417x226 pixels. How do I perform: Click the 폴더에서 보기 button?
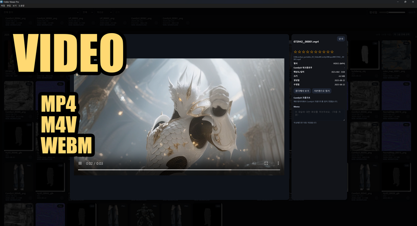pyautogui.click(x=302, y=91)
